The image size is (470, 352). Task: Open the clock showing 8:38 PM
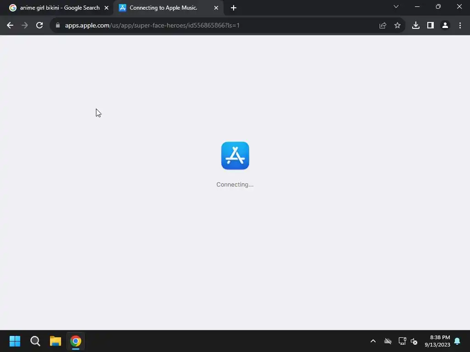point(437,341)
